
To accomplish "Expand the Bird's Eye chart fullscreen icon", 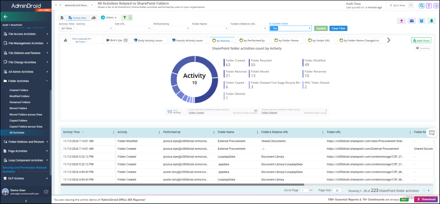I will click(x=125, y=40).
